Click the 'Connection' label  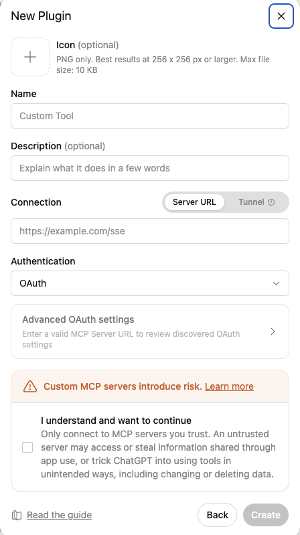point(36,202)
